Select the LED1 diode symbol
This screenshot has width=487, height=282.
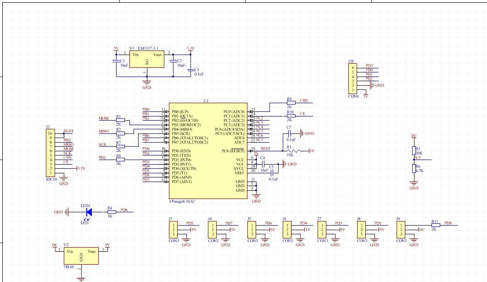point(89,212)
